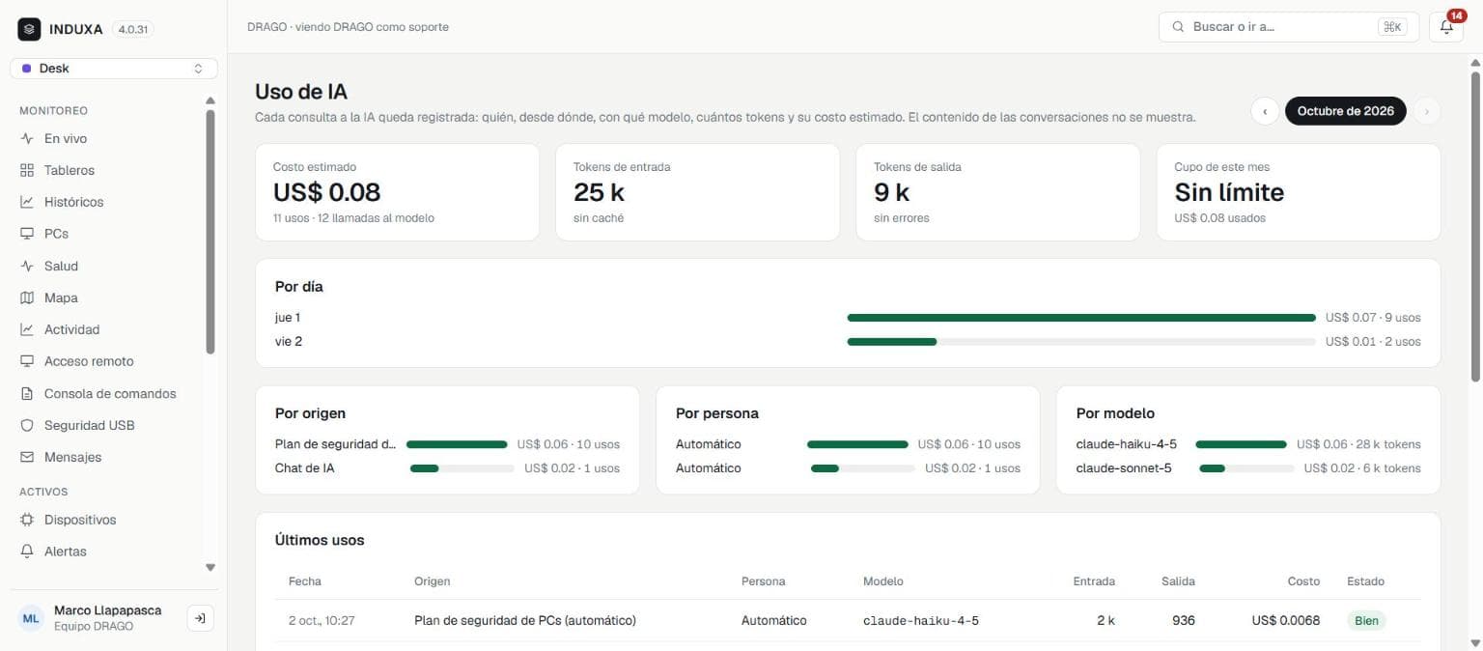Click the Históricos chart icon
This screenshot has height=651, width=1483.
(27, 203)
